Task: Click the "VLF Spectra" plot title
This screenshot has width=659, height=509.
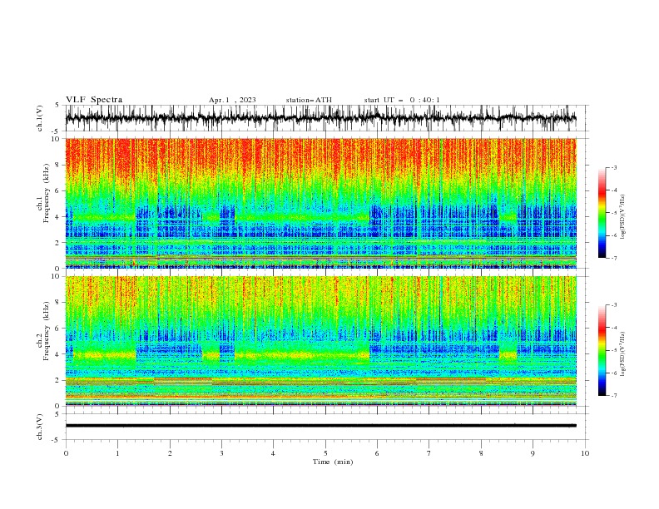Action: pos(94,100)
